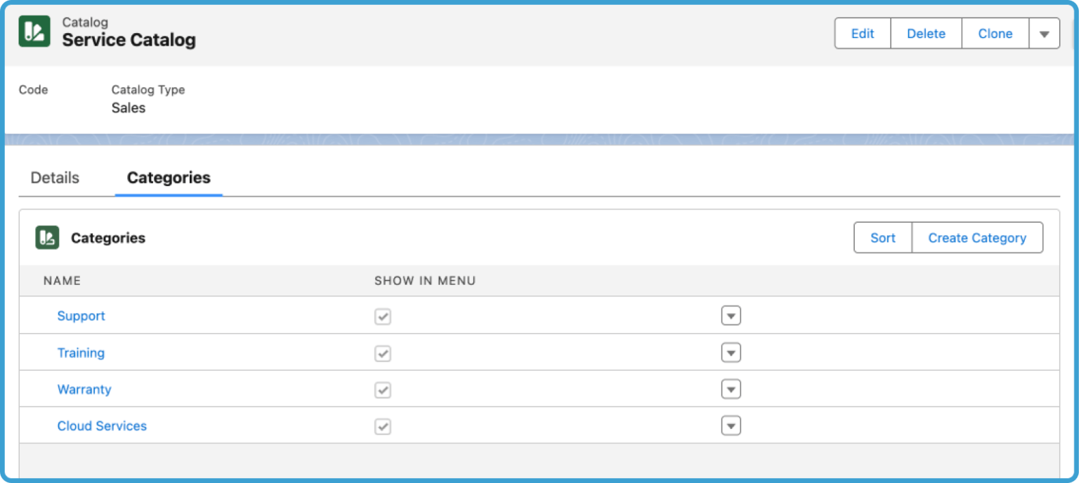
Task: Click the Categories related list icon
Action: tap(46, 237)
